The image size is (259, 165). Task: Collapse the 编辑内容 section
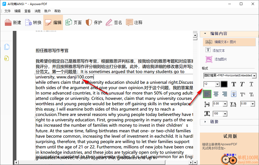tap(205, 33)
